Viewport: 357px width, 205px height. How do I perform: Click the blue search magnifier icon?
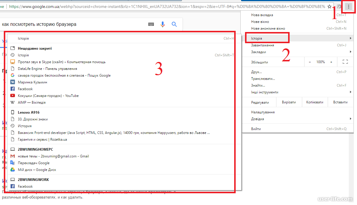174,24
